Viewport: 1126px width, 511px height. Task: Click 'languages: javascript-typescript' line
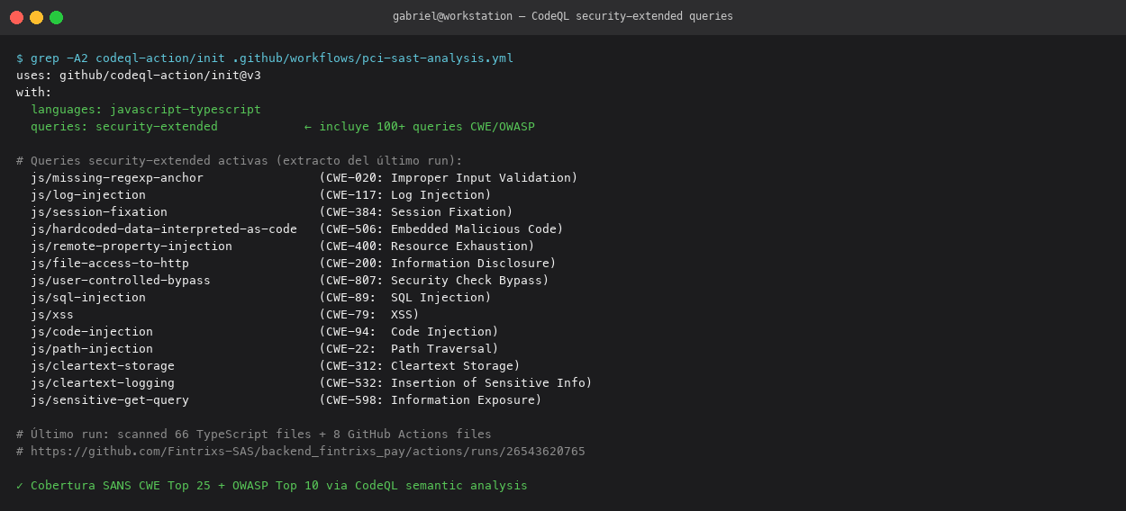146,110
